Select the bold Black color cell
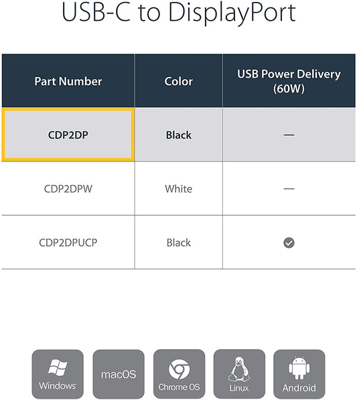Image resolution: width=357 pixels, height=400 pixels. pyautogui.click(x=178, y=135)
